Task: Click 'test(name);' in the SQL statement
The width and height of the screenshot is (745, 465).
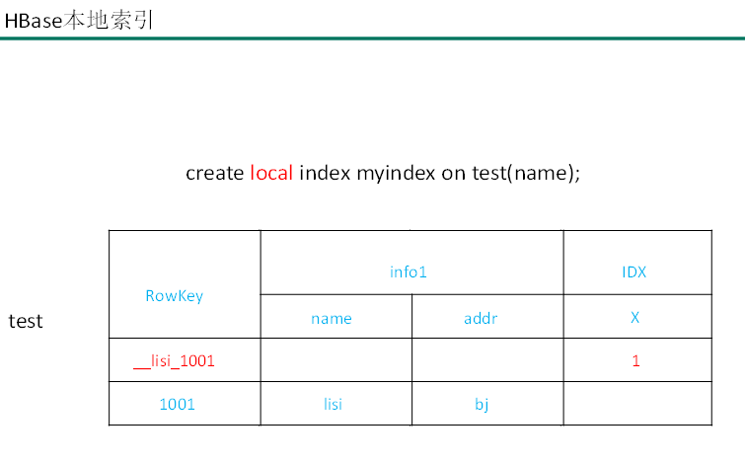Action: point(526,174)
